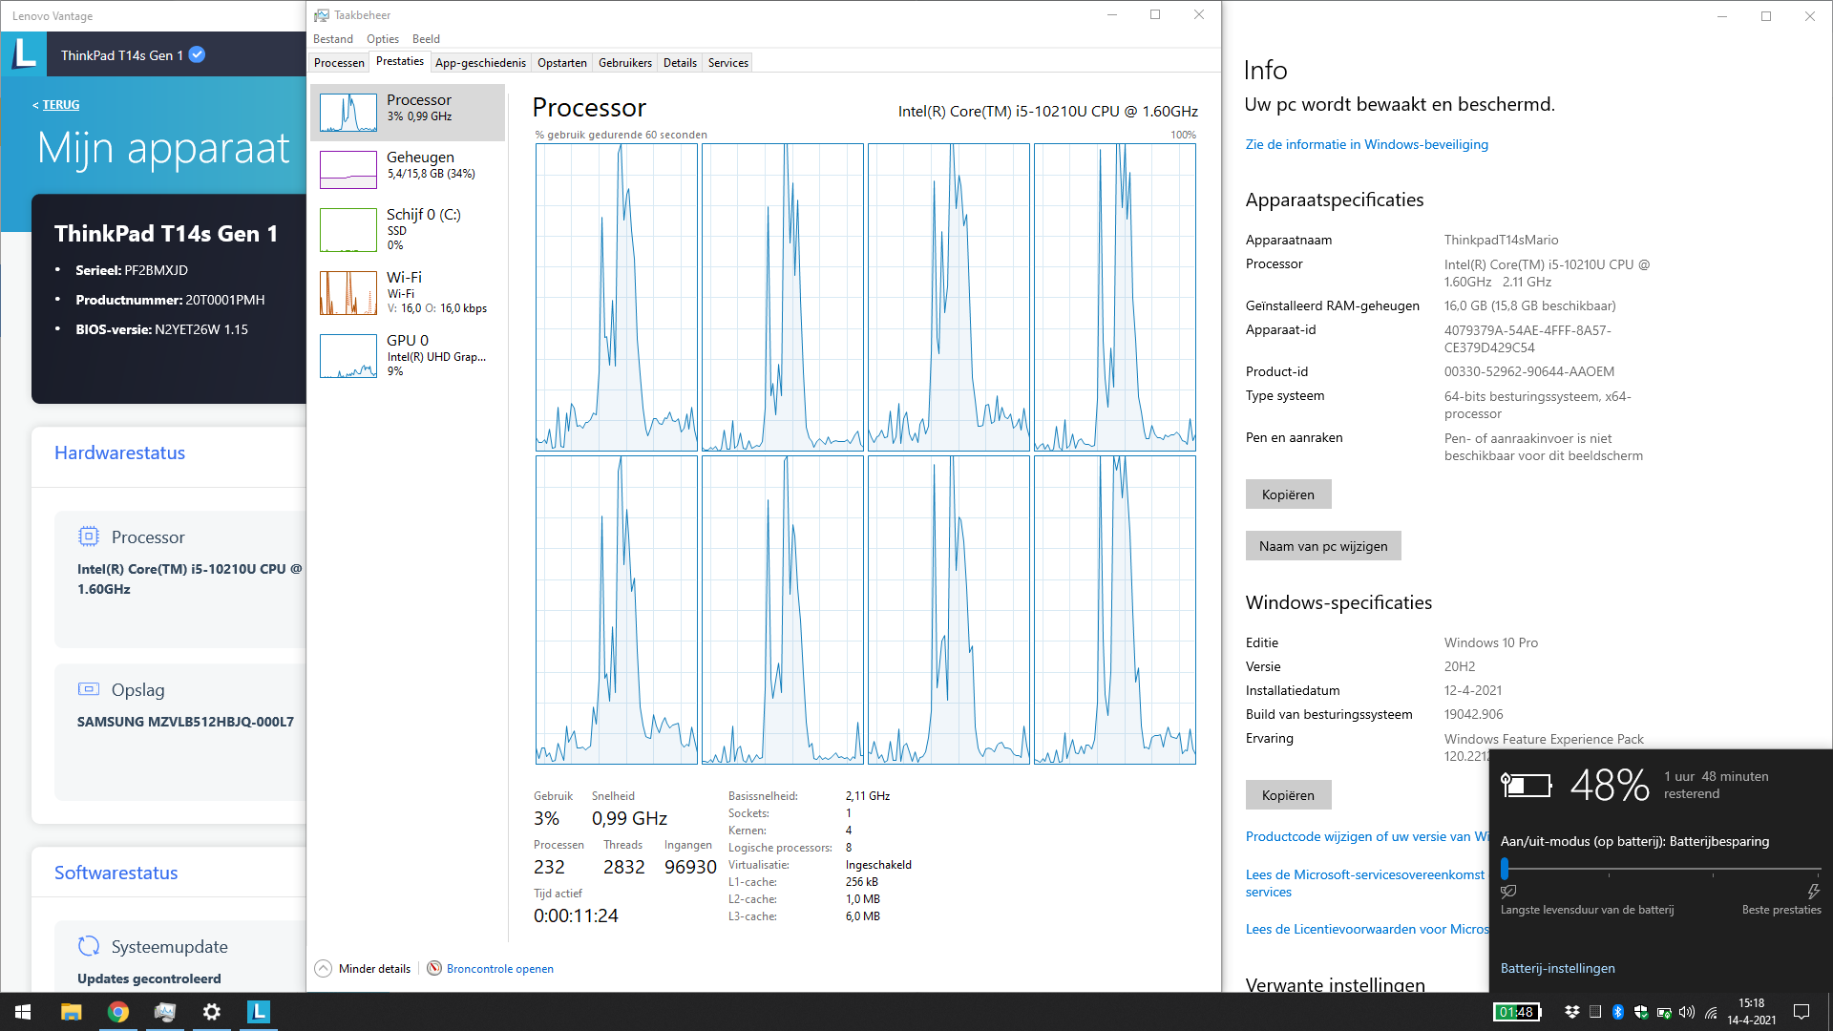Click the battery icon in the flyout
Viewport: 1833px width, 1031px height.
(x=1526, y=785)
